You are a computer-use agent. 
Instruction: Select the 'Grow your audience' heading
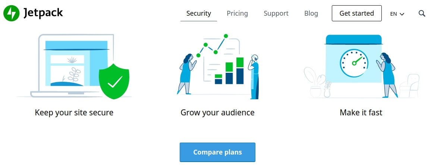(217, 112)
